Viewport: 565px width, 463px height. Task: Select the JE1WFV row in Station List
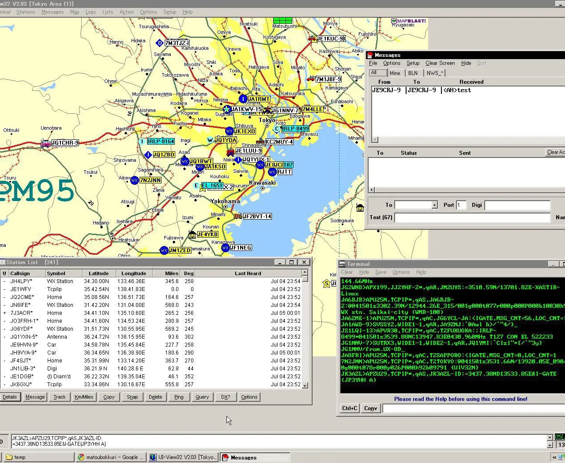click(x=151, y=289)
